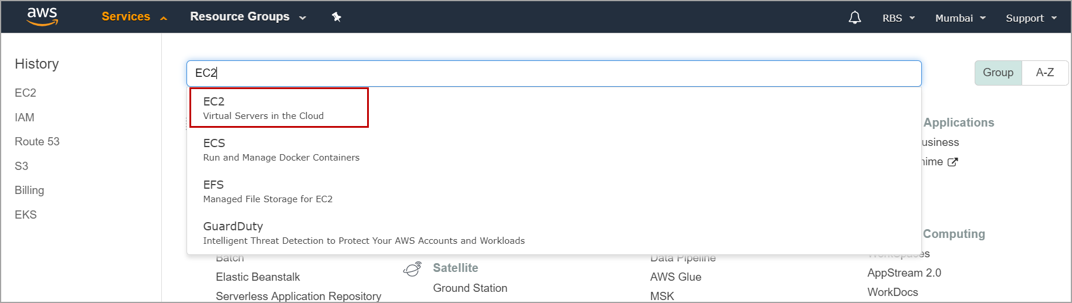Open the Support menu
This screenshot has width=1072, height=303.
pyautogui.click(x=1031, y=18)
